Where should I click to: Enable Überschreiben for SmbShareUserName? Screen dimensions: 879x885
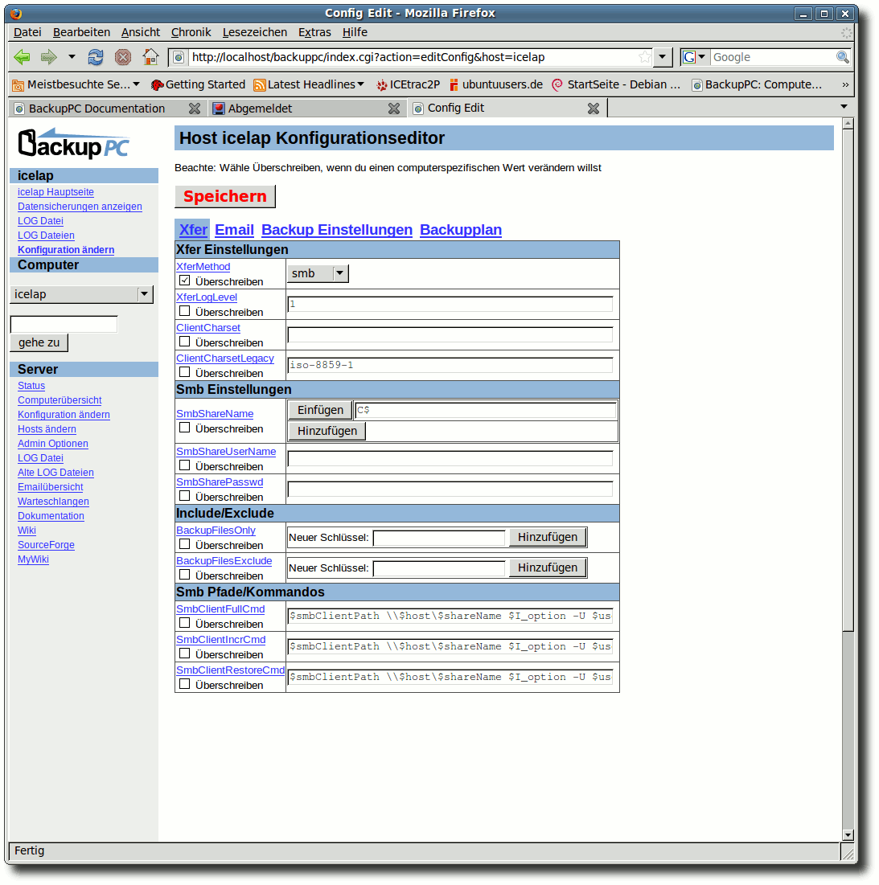[185, 465]
